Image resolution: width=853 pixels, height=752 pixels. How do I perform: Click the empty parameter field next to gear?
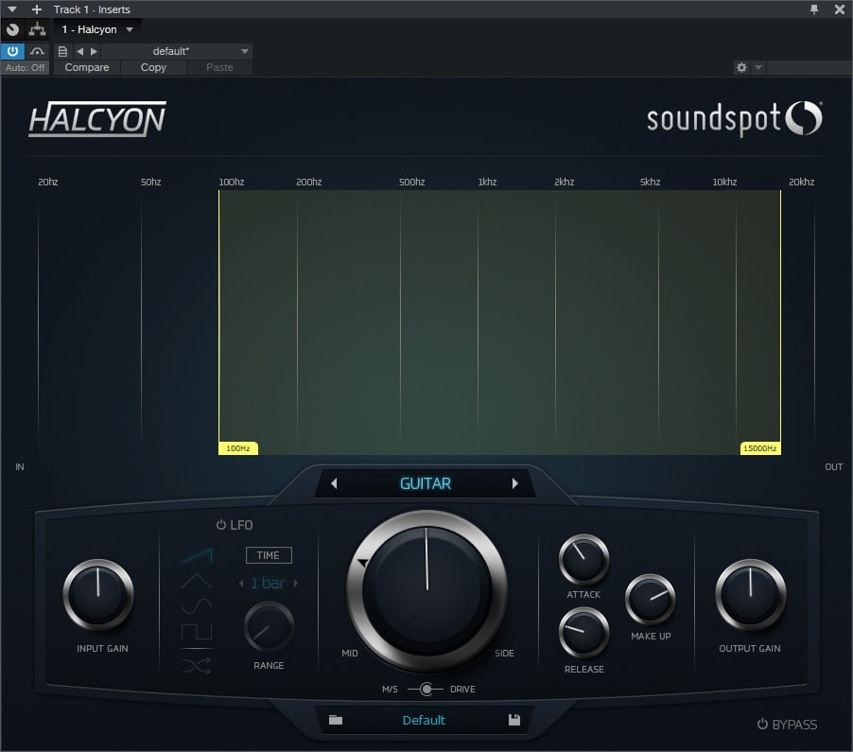[809, 67]
